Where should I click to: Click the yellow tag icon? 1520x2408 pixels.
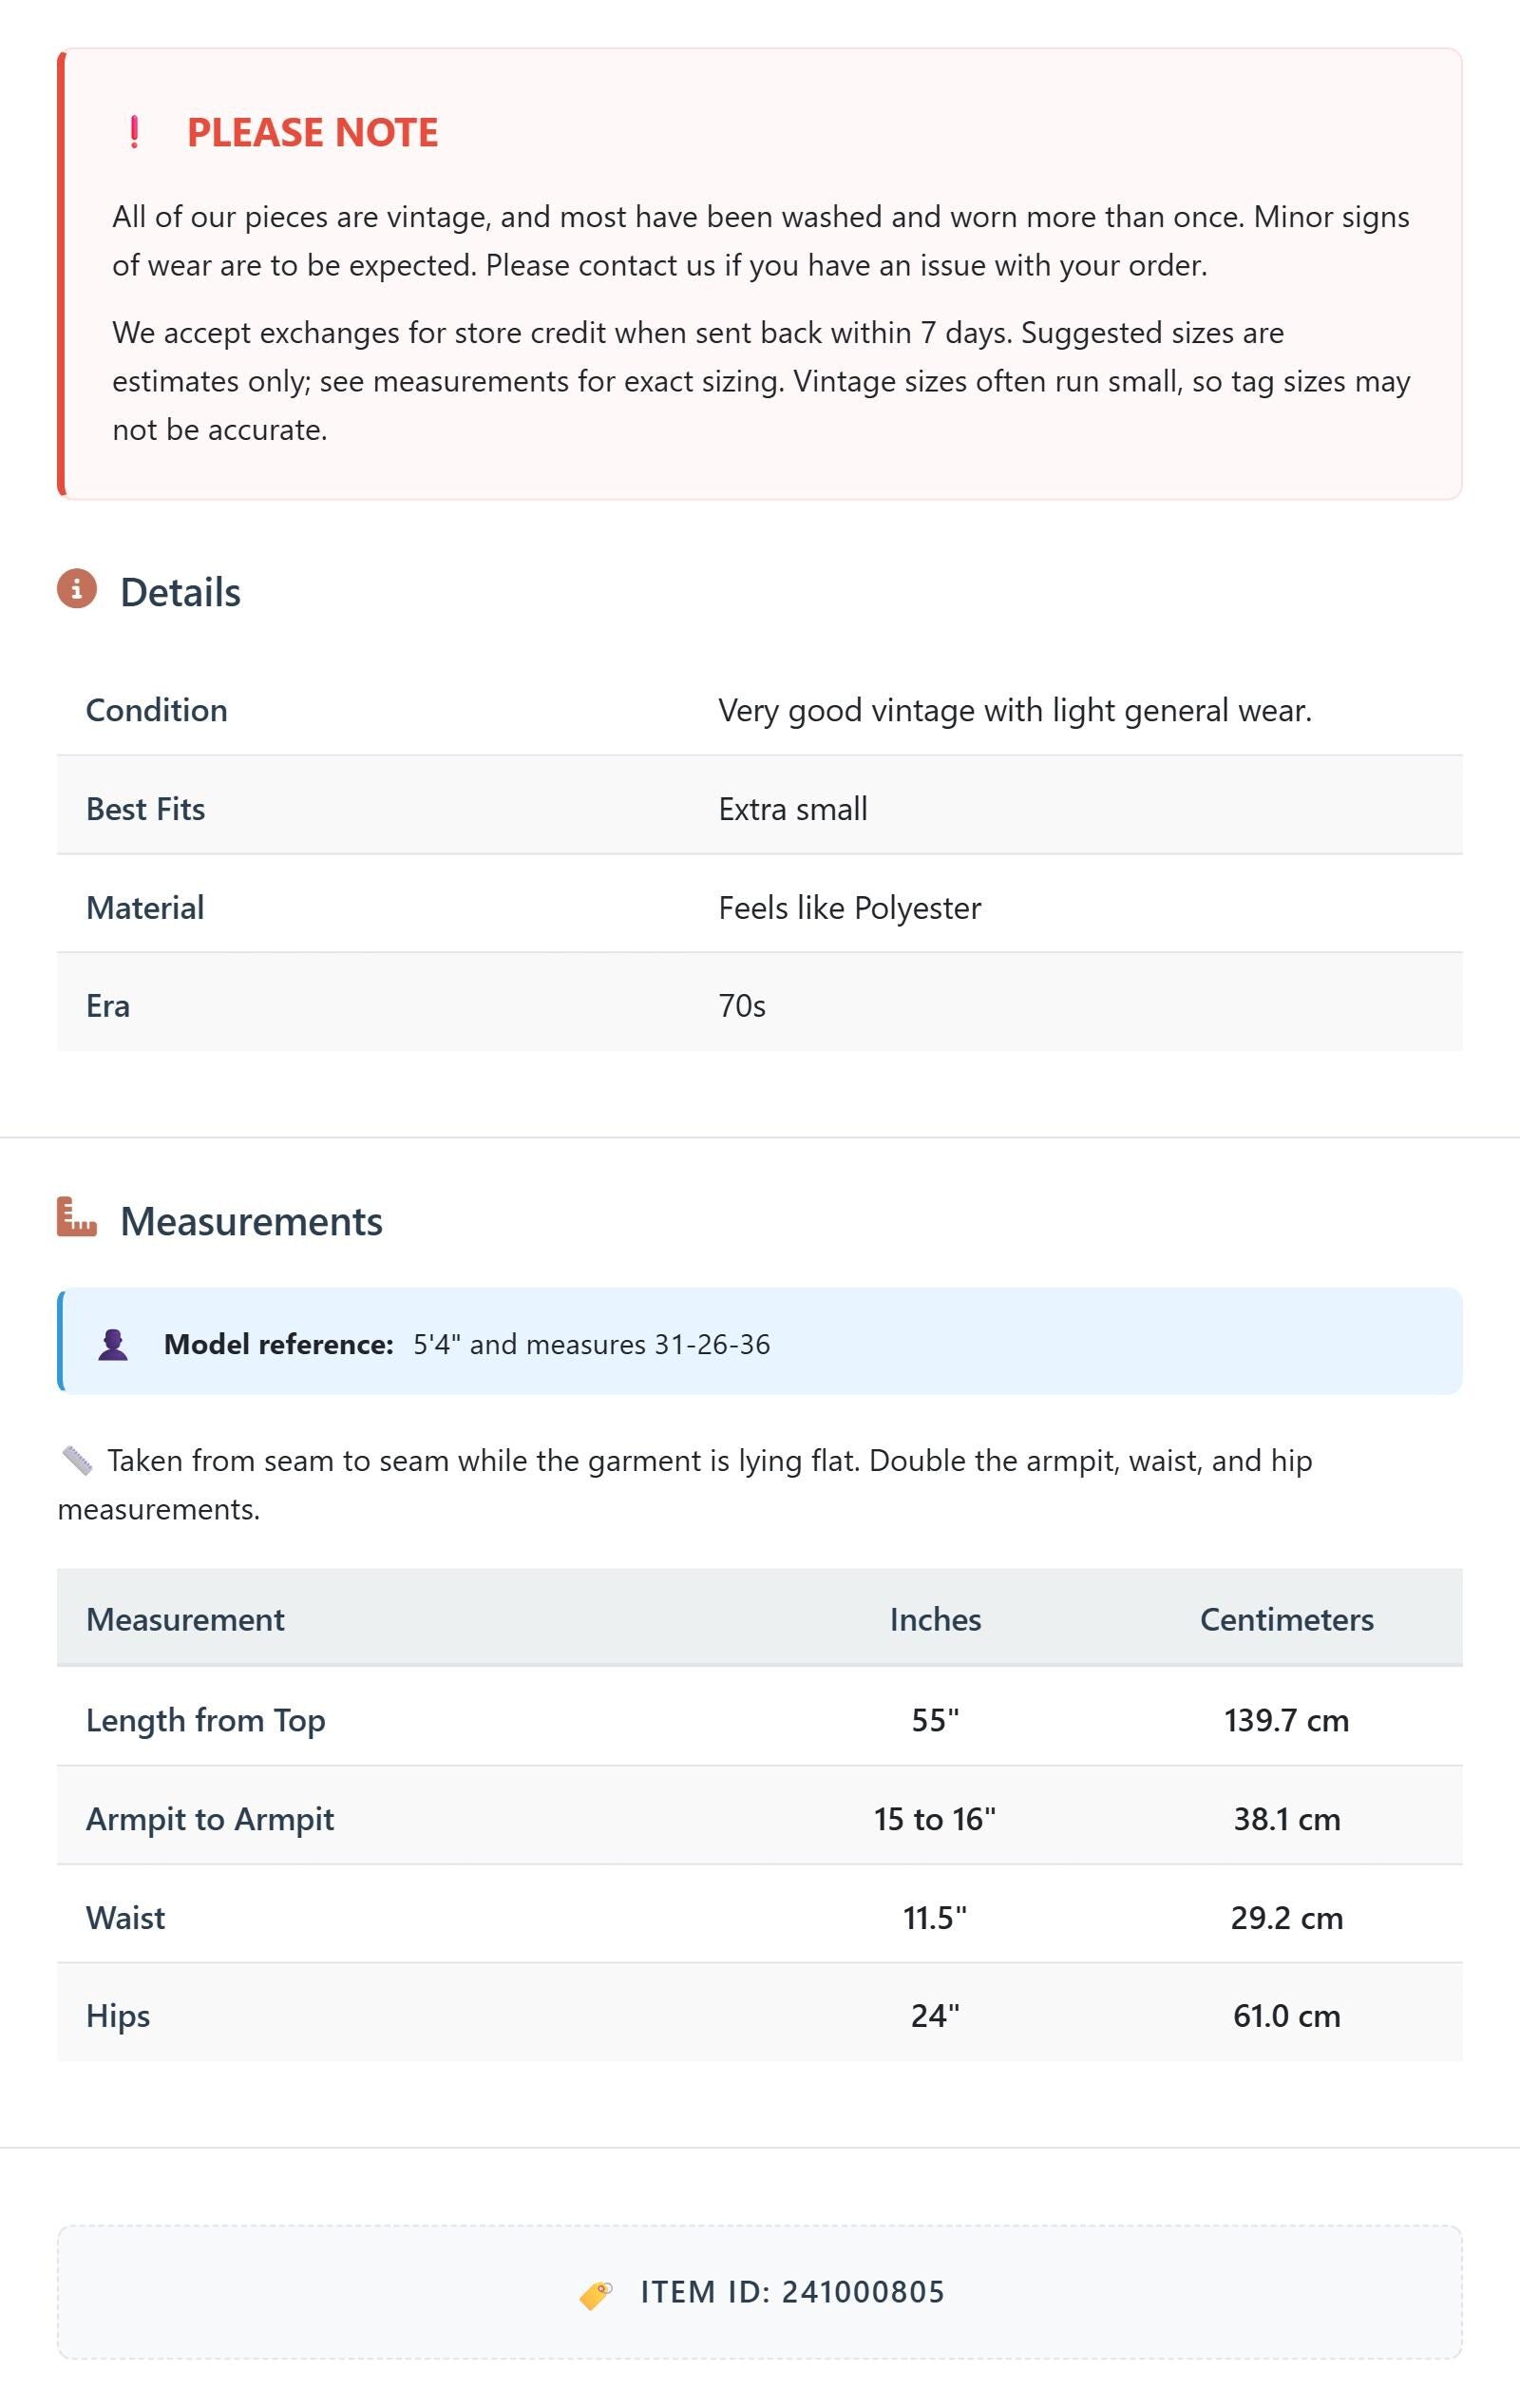(596, 2294)
